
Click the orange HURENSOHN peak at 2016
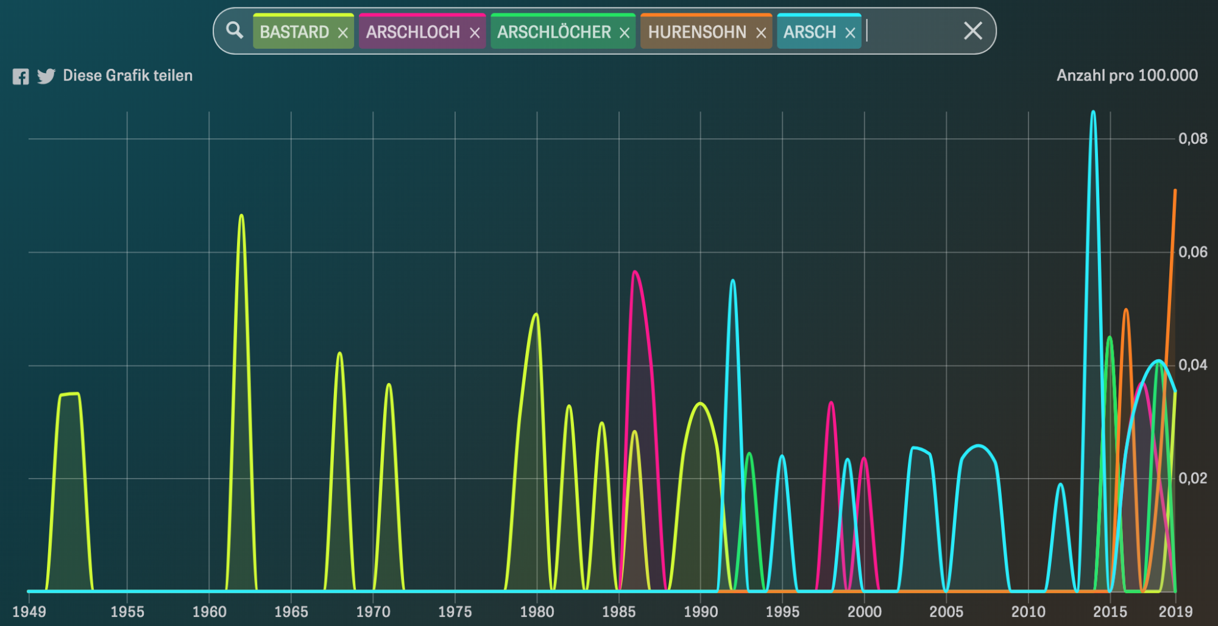tap(1126, 310)
